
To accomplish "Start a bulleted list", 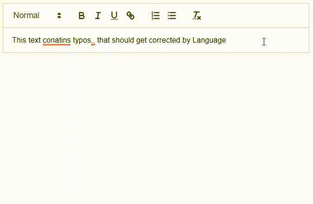I will coord(172,16).
